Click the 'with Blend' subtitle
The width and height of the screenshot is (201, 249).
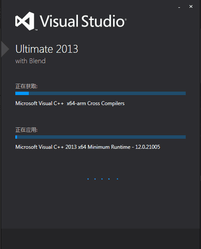pyautogui.click(x=31, y=61)
